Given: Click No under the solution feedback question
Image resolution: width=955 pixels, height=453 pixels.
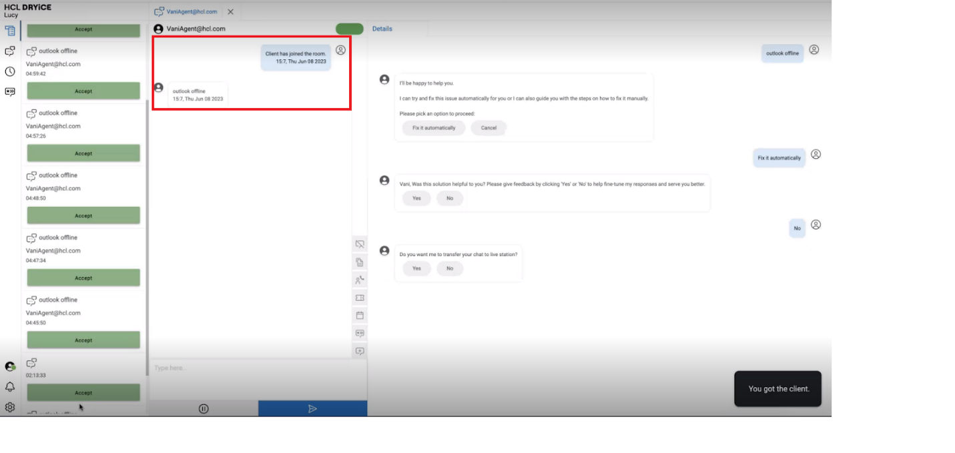Looking at the screenshot, I should click(450, 198).
